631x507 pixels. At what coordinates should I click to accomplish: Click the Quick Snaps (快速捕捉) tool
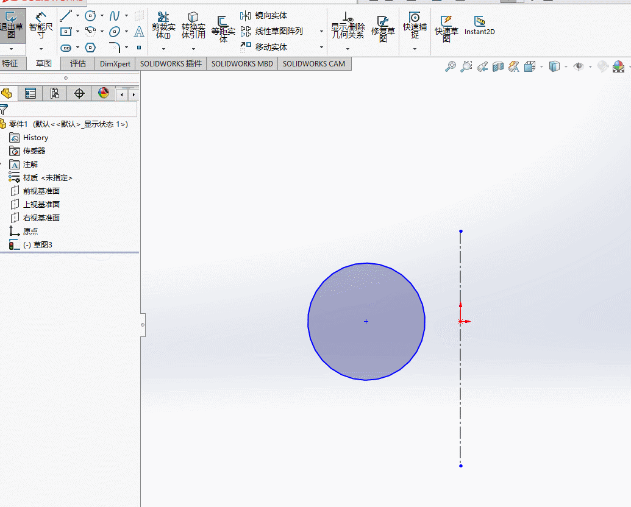coord(415,26)
